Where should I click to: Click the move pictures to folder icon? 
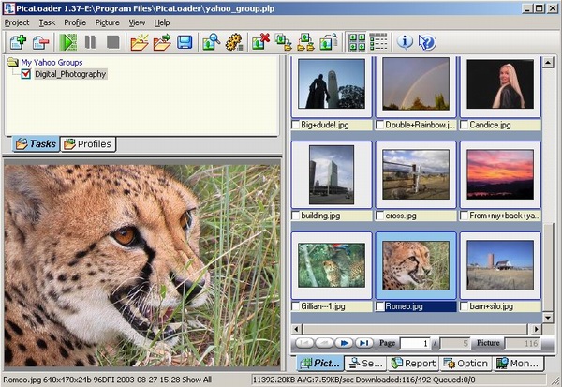(305, 42)
